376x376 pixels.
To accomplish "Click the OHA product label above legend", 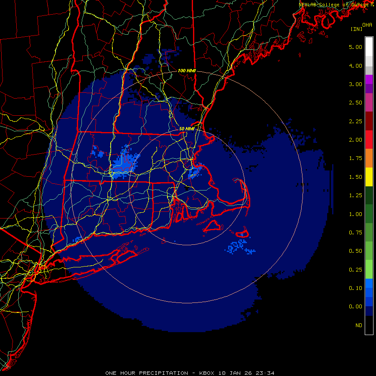I will coord(367,25).
